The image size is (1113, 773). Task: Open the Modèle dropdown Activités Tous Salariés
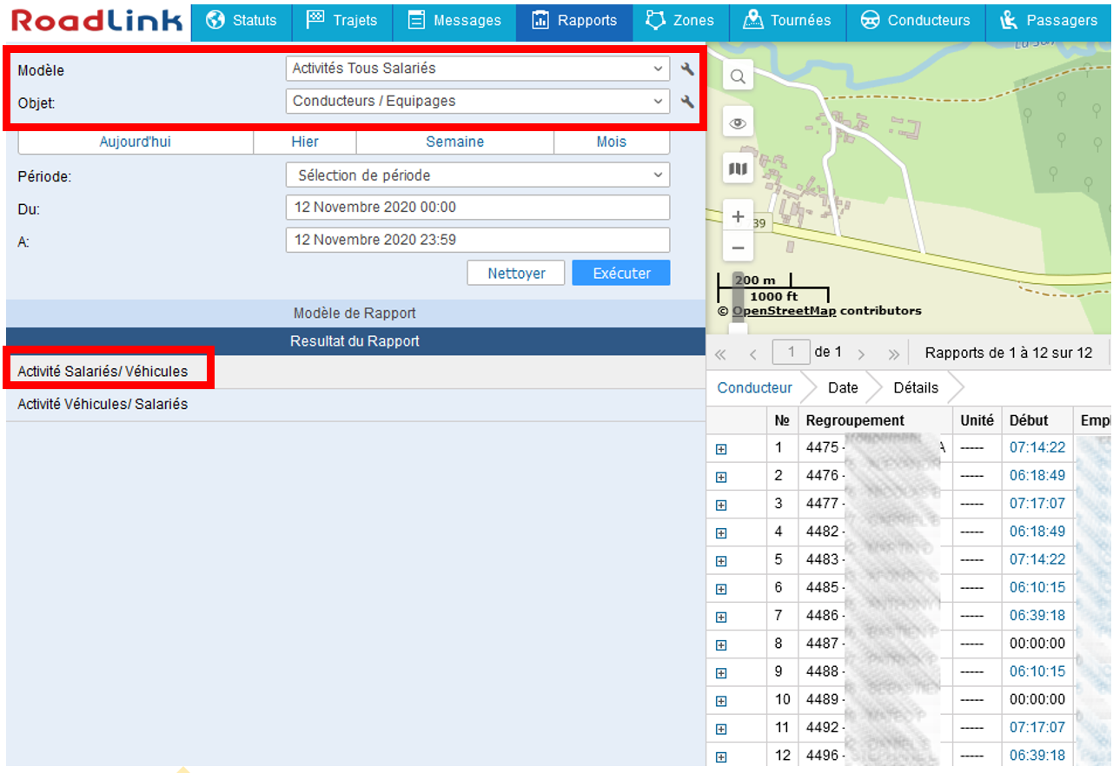click(x=477, y=69)
